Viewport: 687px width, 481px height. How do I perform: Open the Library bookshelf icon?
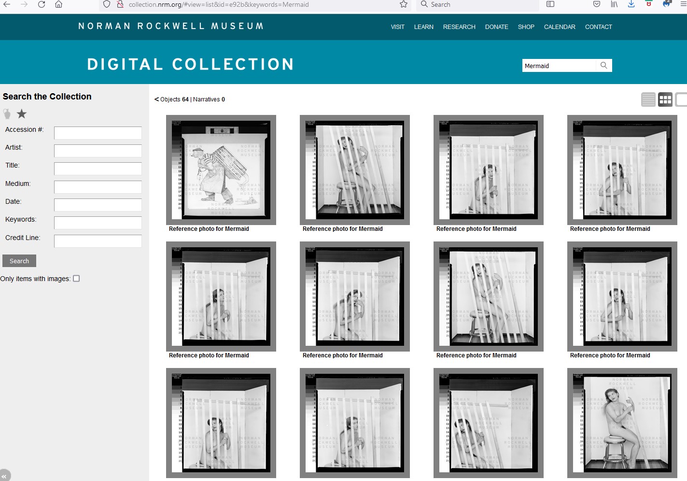(x=614, y=4)
